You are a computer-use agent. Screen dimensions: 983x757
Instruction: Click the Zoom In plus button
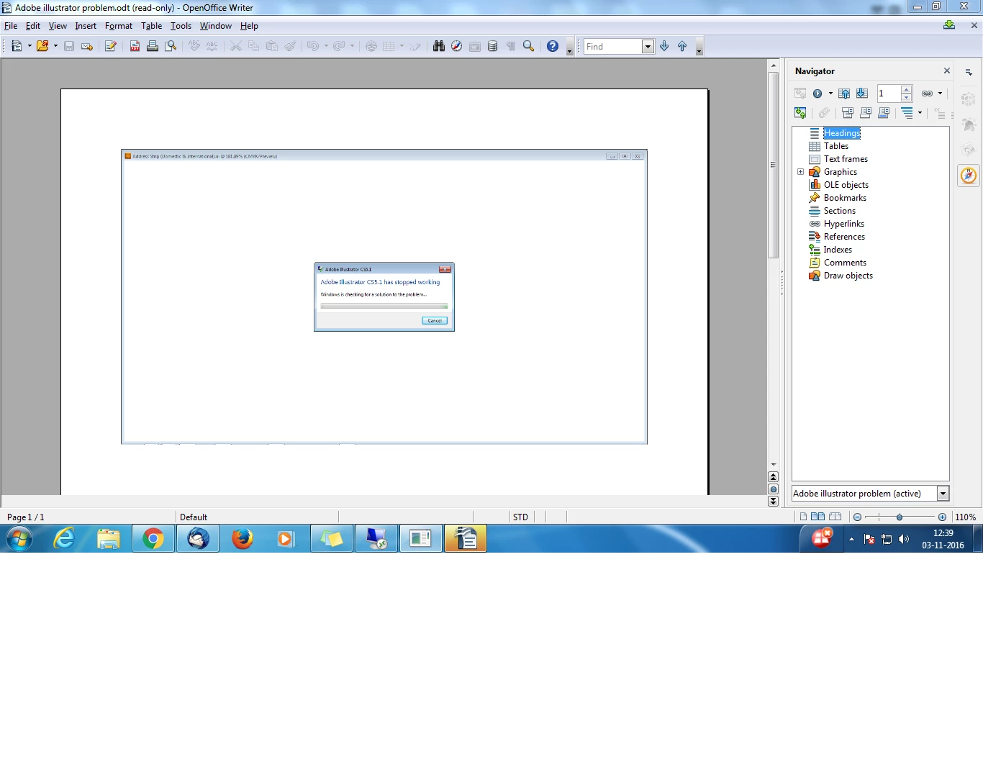tap(942, 517)
